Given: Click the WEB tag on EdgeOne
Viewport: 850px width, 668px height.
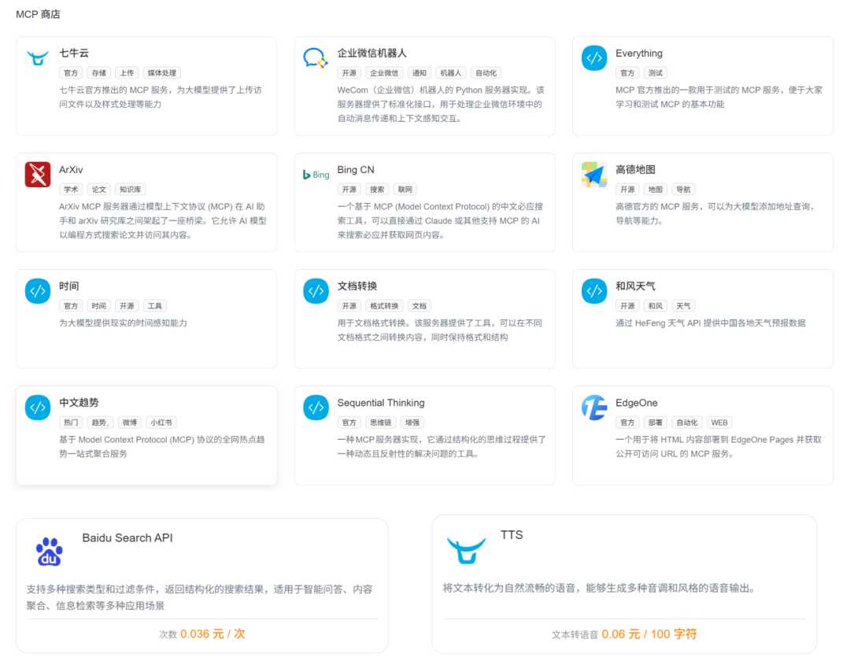Looking at the screenshot, I should coord(719,423).
